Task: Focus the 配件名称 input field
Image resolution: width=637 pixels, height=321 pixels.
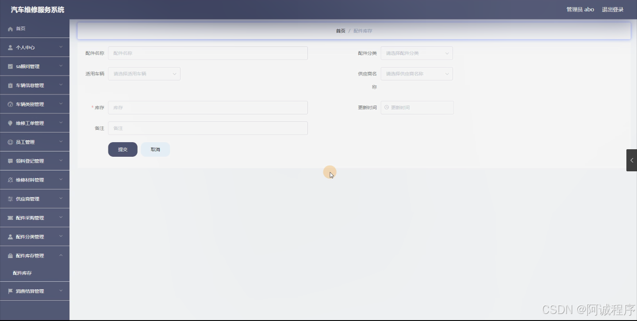Action: pyautogui.click(x=208, y=53)
